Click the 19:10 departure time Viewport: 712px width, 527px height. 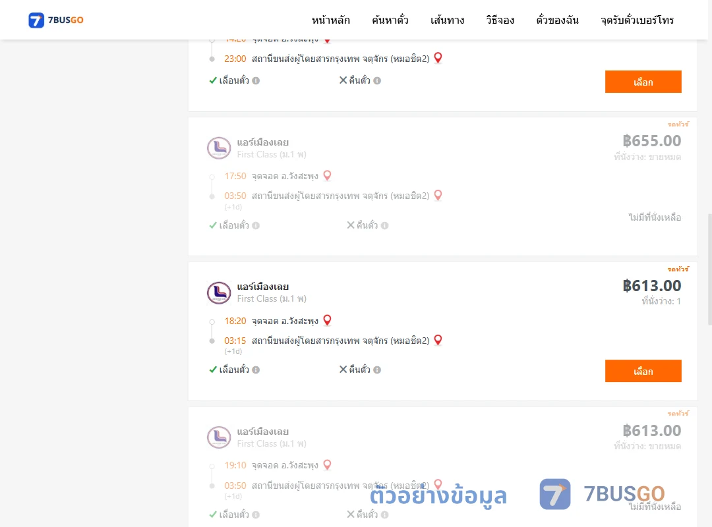235,465
